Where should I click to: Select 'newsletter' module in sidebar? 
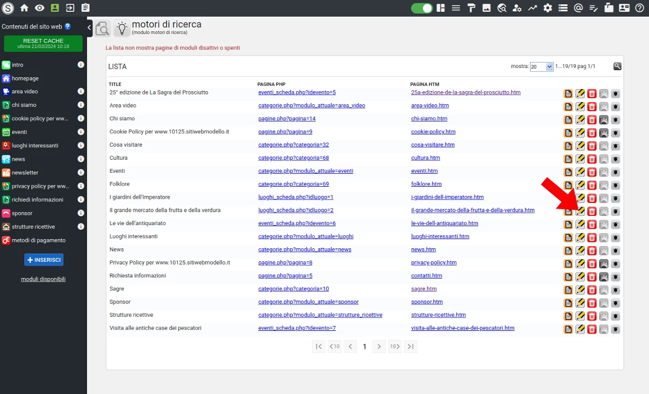click(x=25, y=173)
